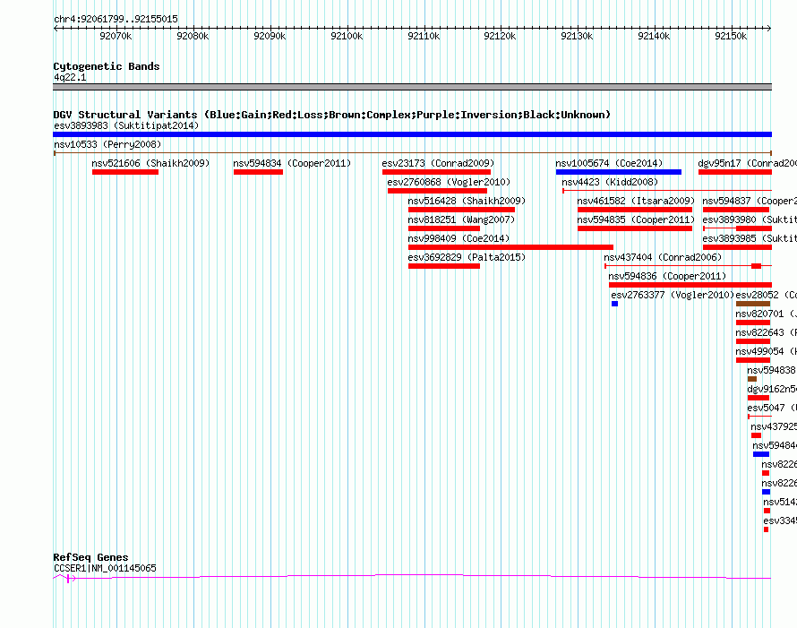This screenshot has height=628, width=797.
Task: Select the dgv9162n54 variant label
Action: point(772,389)
